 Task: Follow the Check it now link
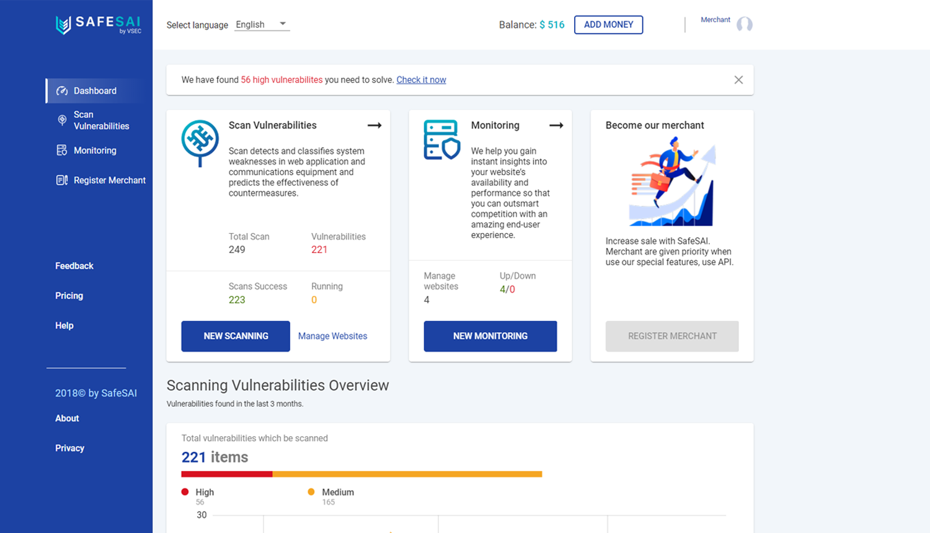[421, 80]
